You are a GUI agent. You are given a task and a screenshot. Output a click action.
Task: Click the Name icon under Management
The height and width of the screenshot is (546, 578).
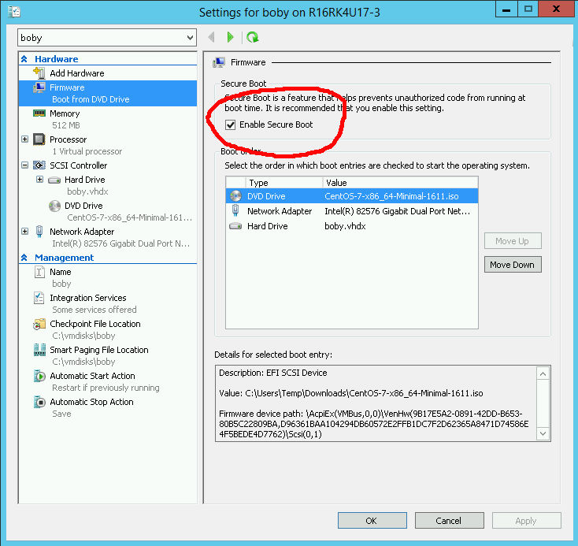39,272
